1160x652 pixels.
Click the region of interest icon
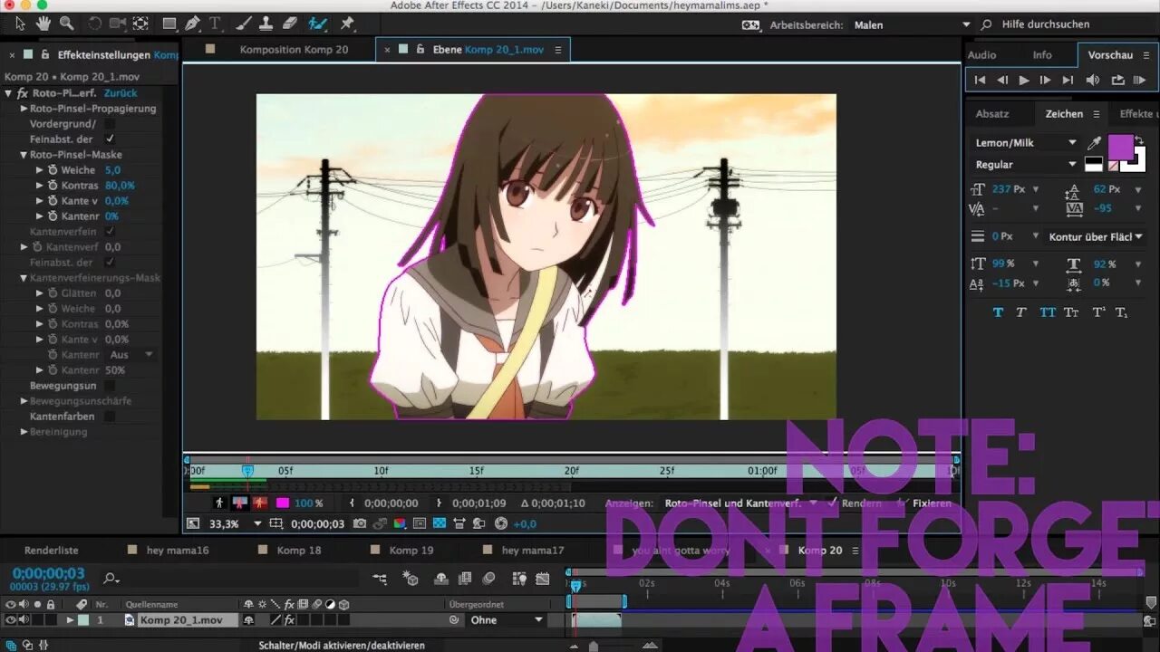(420, 523)
